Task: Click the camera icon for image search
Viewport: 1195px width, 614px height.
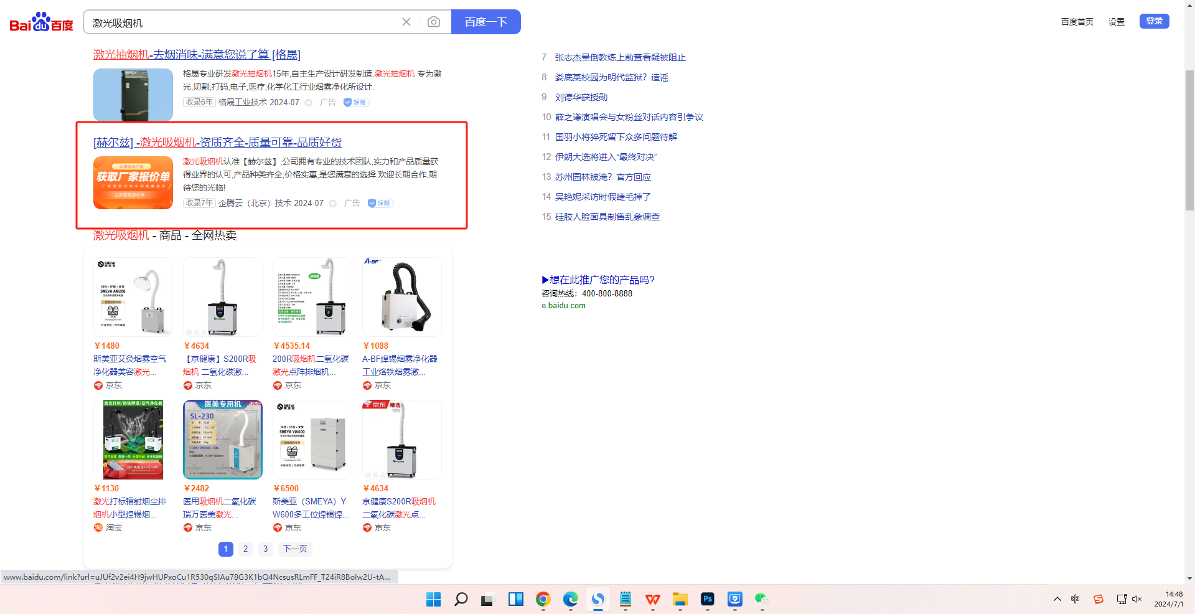Action: click(x=434, y=21)
